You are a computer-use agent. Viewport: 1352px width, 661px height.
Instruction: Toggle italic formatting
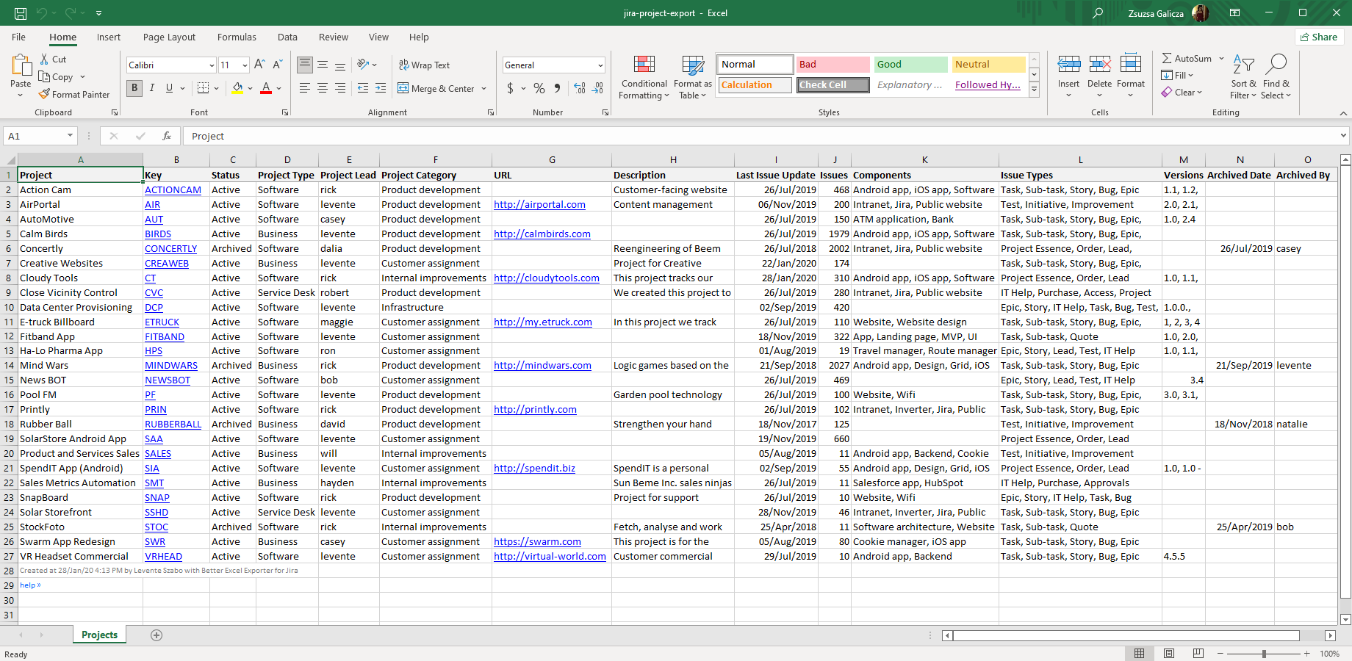(x=151, y=87)
